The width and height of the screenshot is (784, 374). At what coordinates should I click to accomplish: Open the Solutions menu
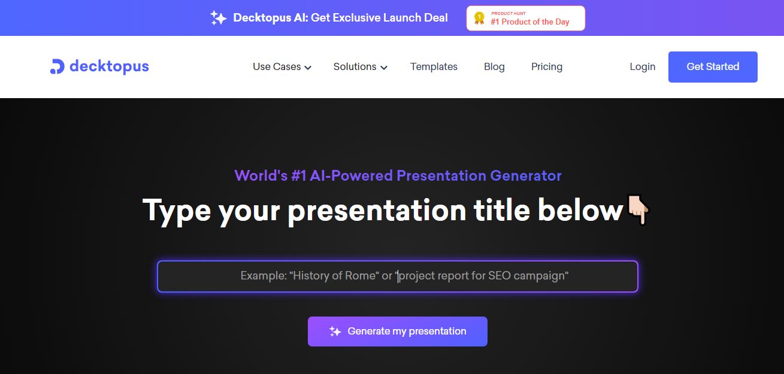click(355, 67)
